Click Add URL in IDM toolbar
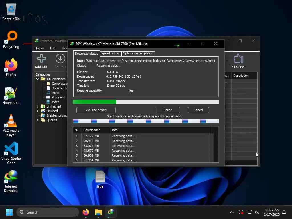 [41, 62]
